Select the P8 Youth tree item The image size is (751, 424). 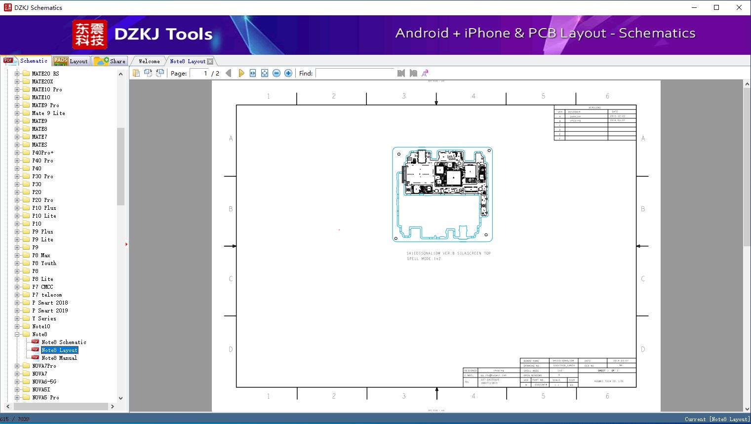coord(44,263)
